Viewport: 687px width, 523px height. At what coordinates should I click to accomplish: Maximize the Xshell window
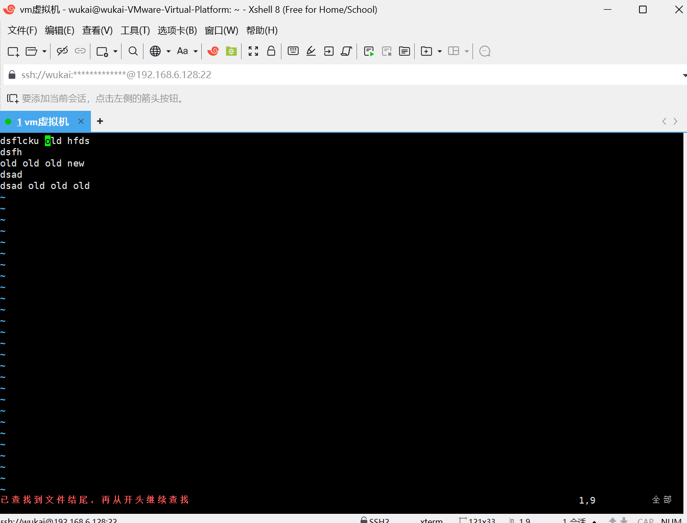click(643, 10)
